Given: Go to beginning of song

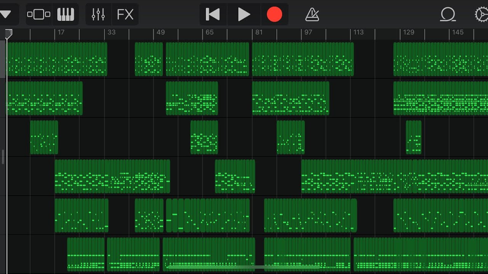Looking at the screenshot, I should pyautogui.click(x=213, y=14).
